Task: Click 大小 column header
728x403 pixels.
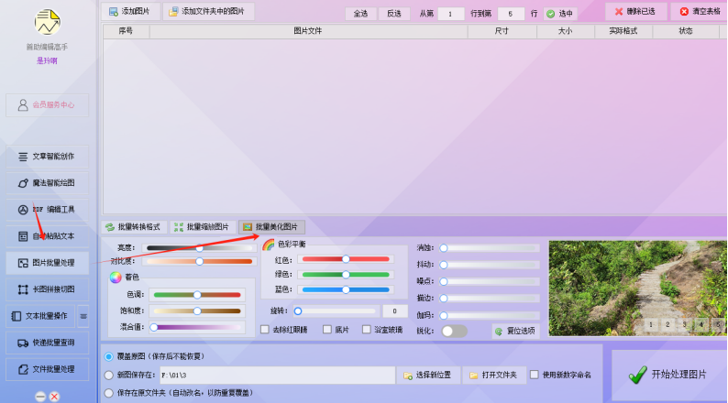Action: (x=566, y=31)
